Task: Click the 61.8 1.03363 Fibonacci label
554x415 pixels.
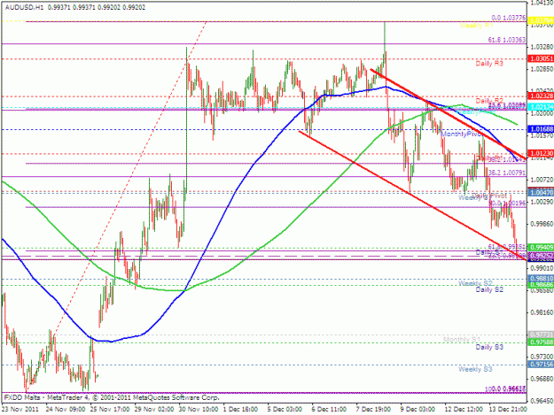Action: (x=507, y=40)
